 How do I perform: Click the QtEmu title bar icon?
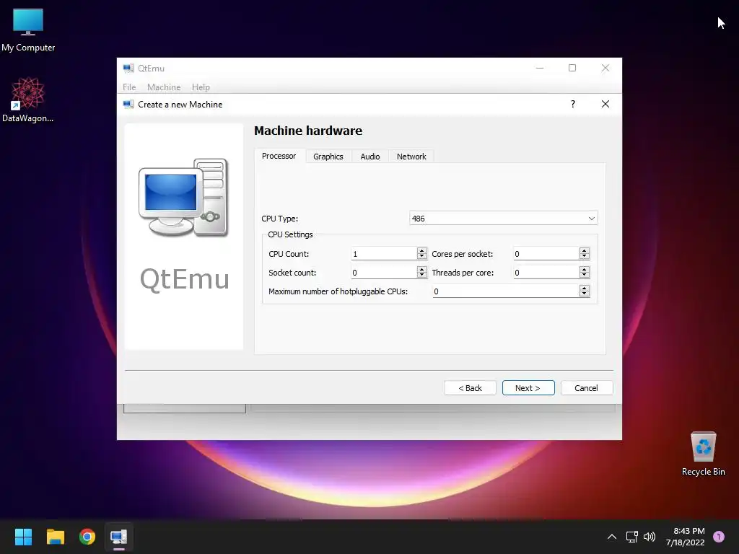click(x=128, y=69)
